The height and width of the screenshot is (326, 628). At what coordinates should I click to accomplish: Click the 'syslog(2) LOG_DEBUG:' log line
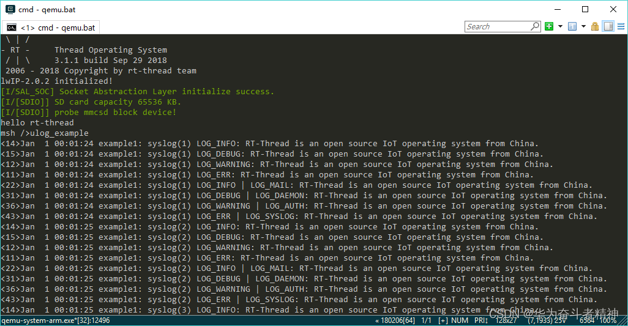272,237
